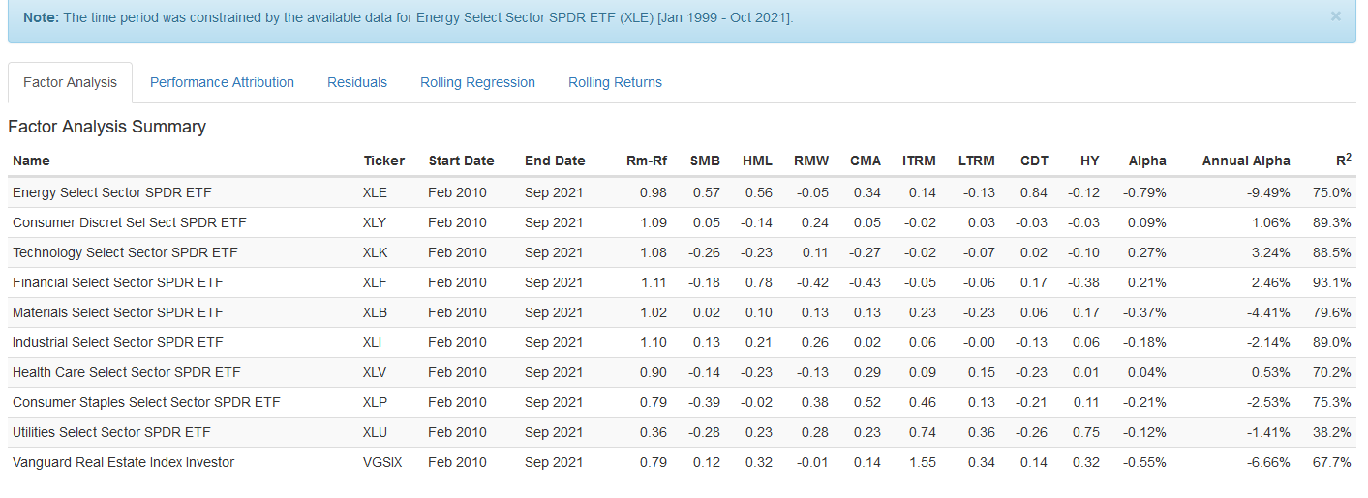Click XLF HML value 0.78

(759, 282)
